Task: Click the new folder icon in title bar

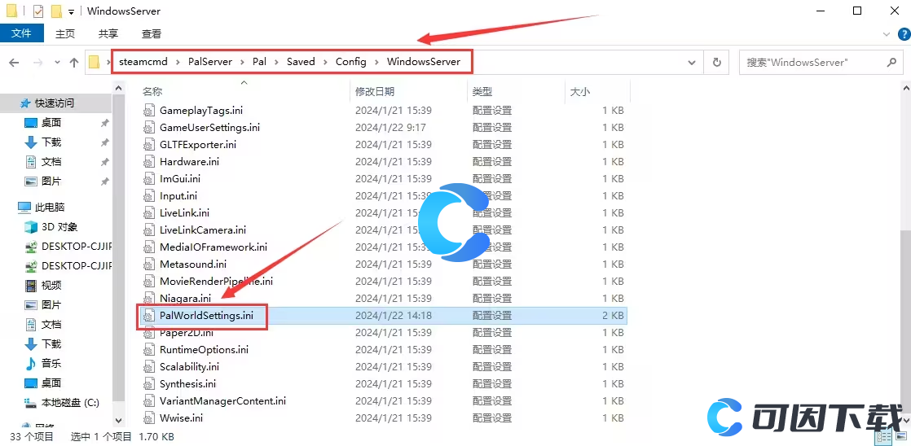Action: coord(55,11)
